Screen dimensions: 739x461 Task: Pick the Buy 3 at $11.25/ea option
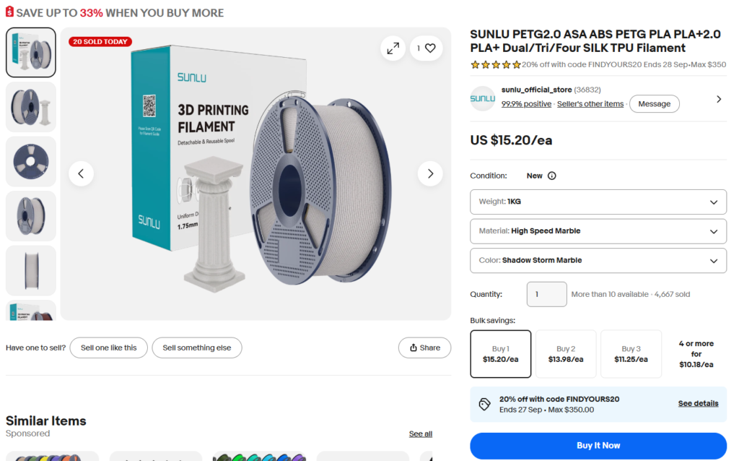click(x=631, y=354)
